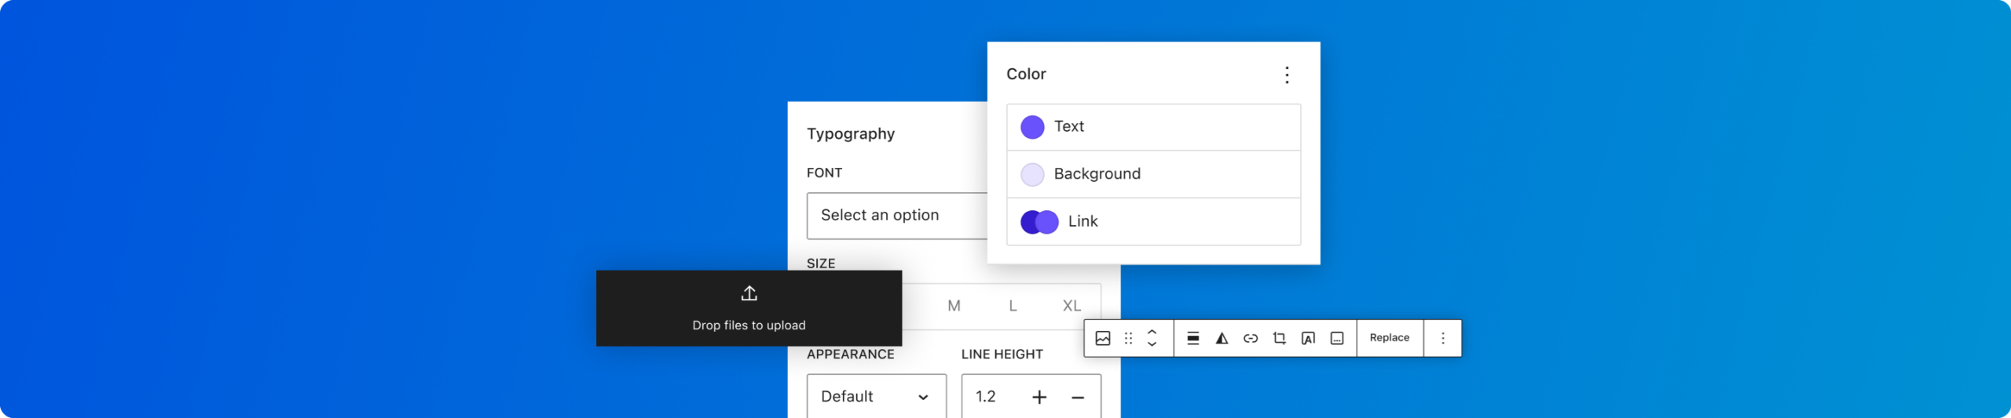Select size M in the size toggle
Image resolution: width=2011 pixels, height=418 pixels.
pos(954,306)
